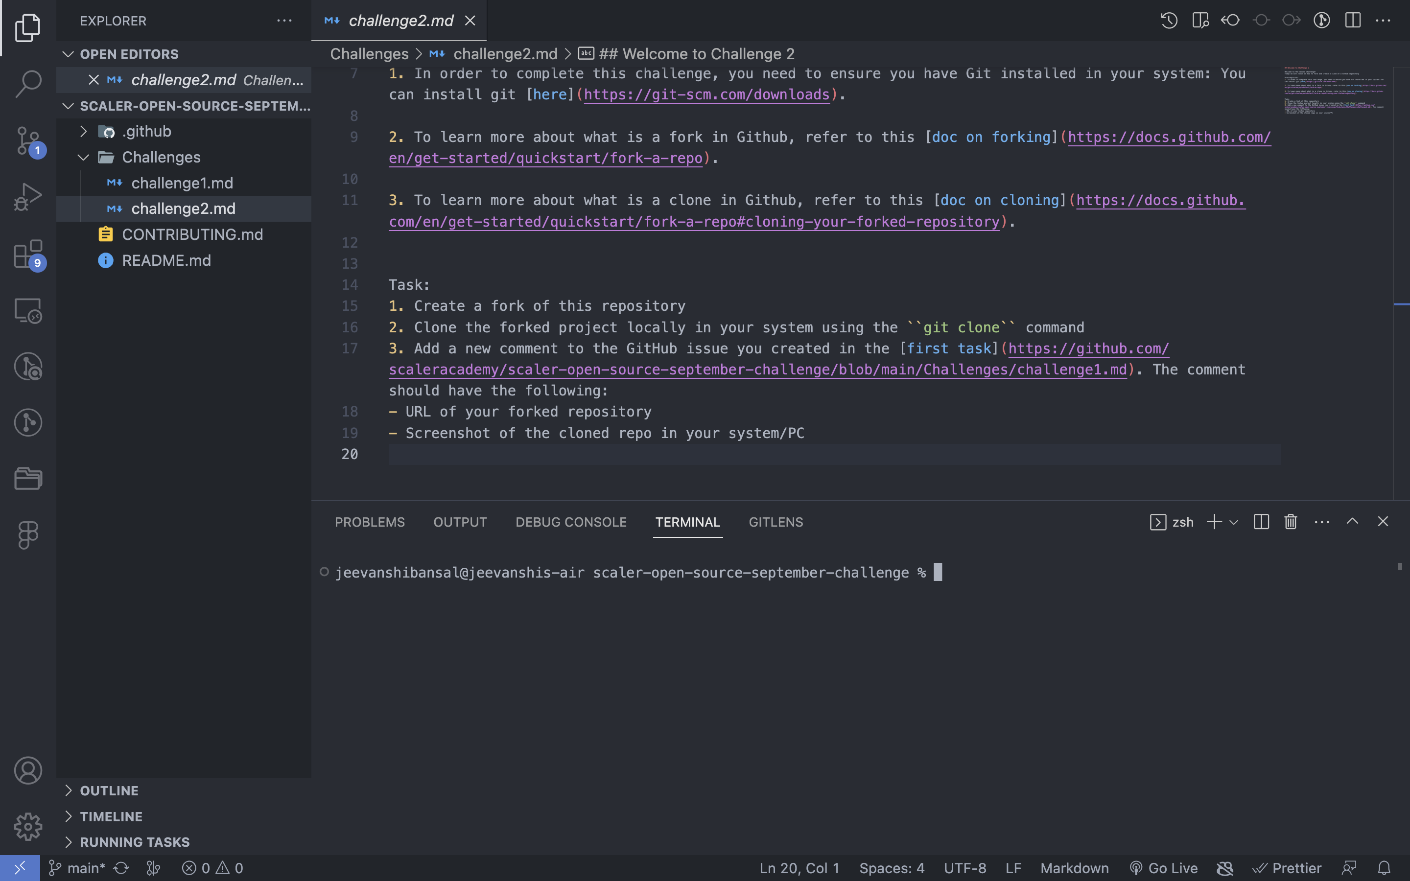Switch to the GITLENS tab

[x=775, y=521]
